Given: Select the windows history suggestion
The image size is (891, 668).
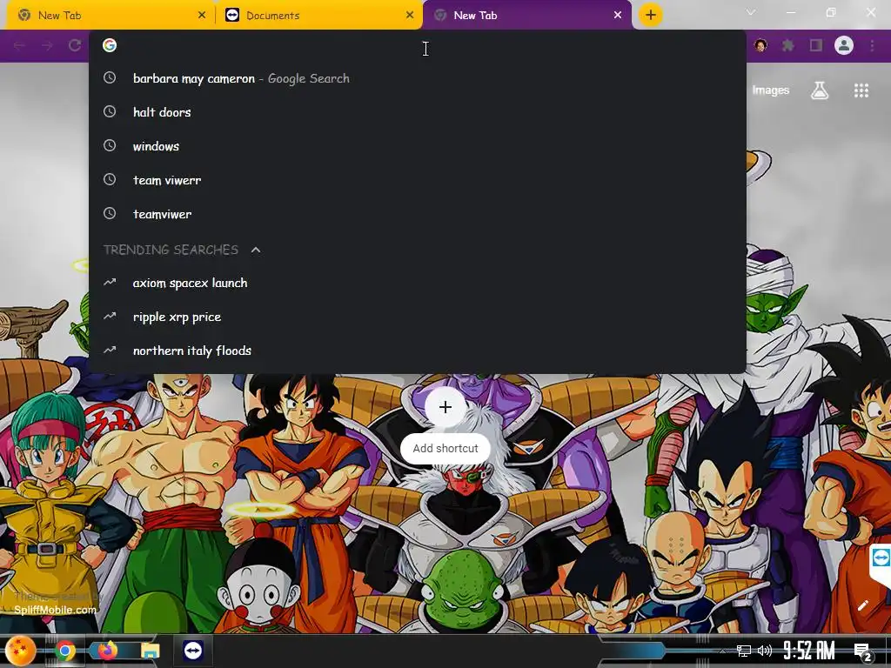Looking at the screenshot, I should tap(417, 146).
